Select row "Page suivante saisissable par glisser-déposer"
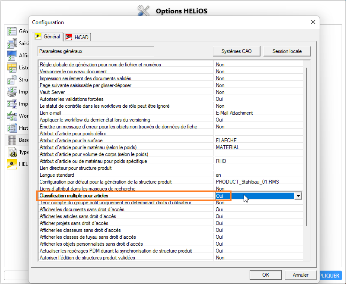The width and height of the screenshot is (346, 284). 170,85
